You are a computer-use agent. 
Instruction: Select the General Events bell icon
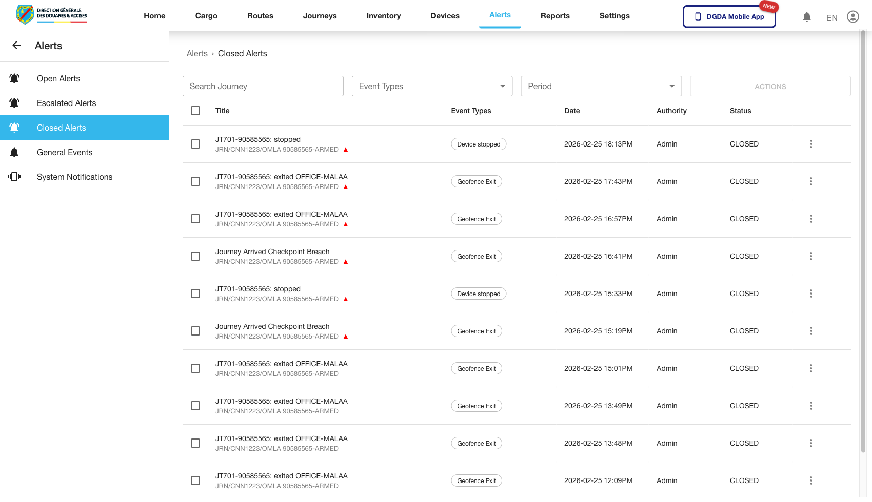click(x=14, y=152)
